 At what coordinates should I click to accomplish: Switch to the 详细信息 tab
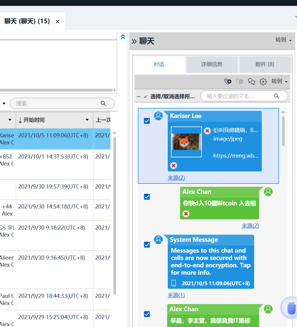tap(212, 64)
